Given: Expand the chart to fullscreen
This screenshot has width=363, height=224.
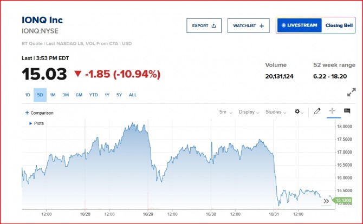Looking at the screenshot, I should (x=351, y=93).
